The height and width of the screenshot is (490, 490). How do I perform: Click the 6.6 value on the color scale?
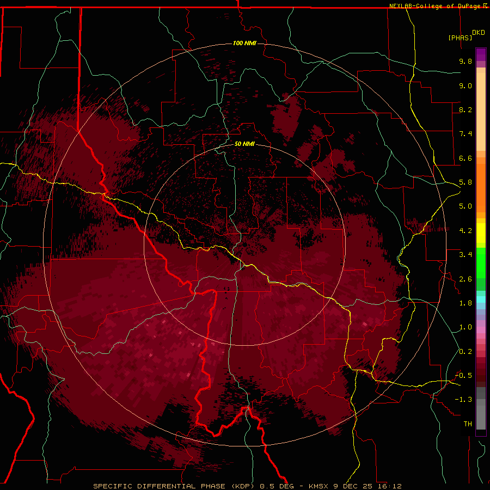pyautogui.click(x=465, y=158)
